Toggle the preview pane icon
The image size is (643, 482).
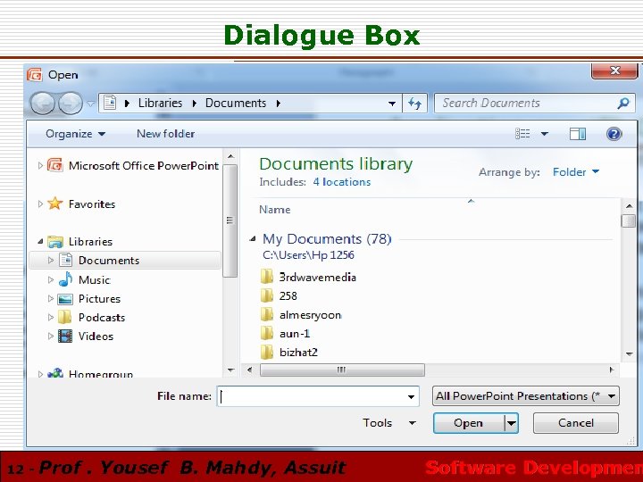tap(578, 134)
